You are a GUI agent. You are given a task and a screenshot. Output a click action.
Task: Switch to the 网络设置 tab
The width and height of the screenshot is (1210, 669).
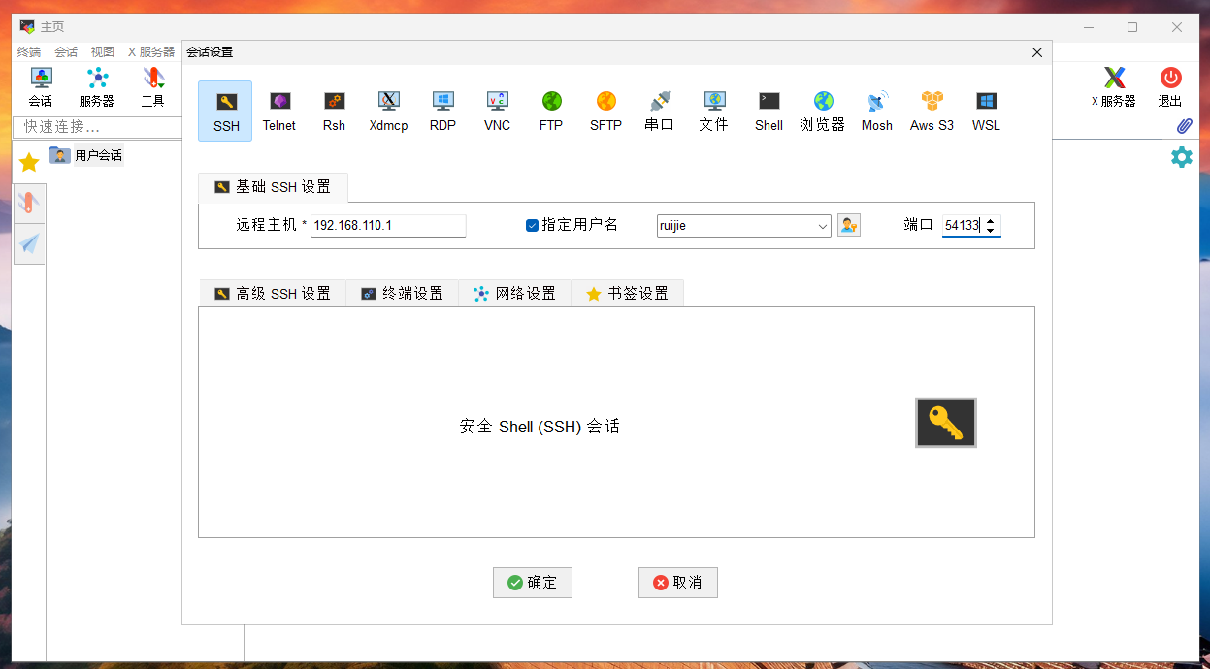(x=514, y=293)
